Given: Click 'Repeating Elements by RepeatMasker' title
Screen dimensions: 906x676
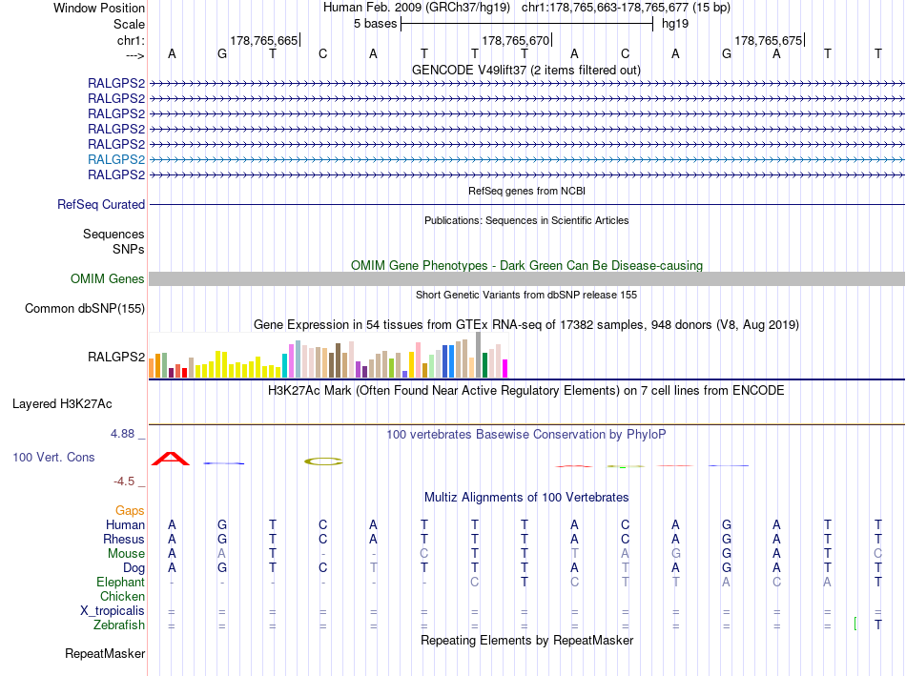Looking at the screenshot, I should (x=526, y=640).
